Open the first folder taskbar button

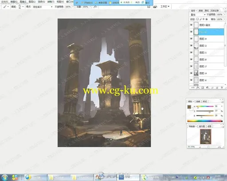click(59, 177)
